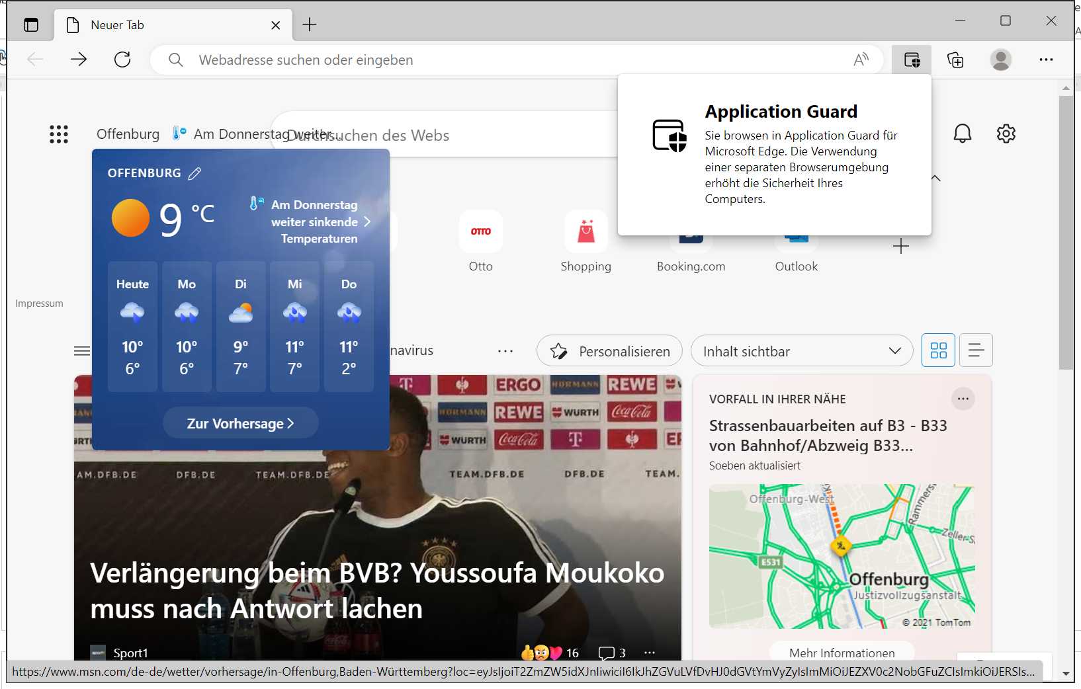Reload the page with the refresh icon
This screenshot has width=1081, height=689.
(x=122, y=59)
